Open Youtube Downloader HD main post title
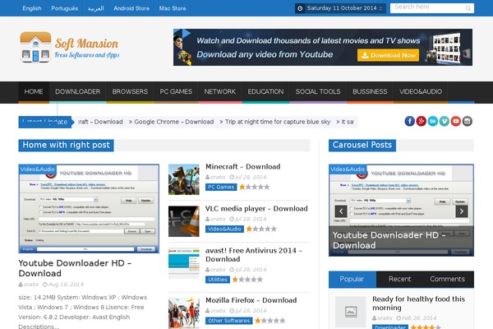493x329 pixels. (x=75, y=268)
